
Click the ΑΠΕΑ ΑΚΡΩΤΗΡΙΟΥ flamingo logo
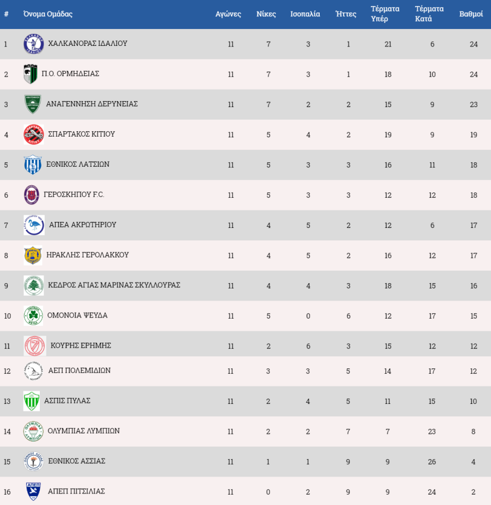[34, 225]
